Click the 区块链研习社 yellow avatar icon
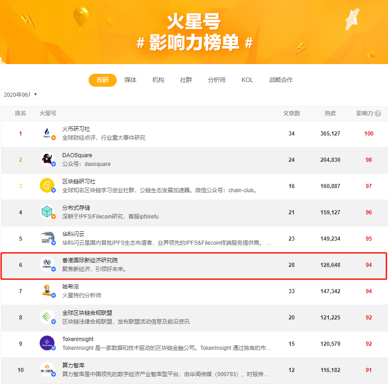 point(47,186)
